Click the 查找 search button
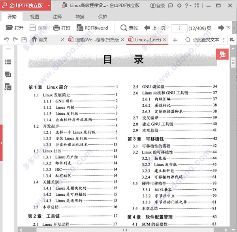Image resolution: width=237 pixels, height=232 pixels. [129, 28]
